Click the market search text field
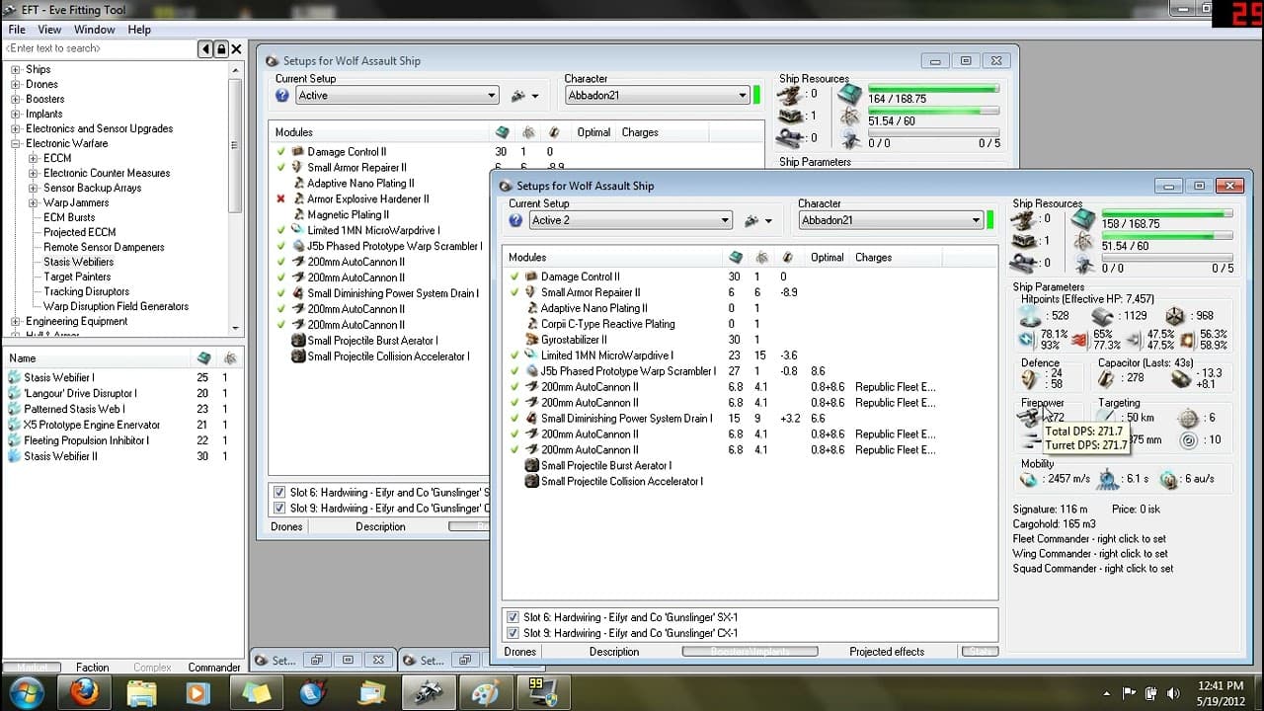 99,48
